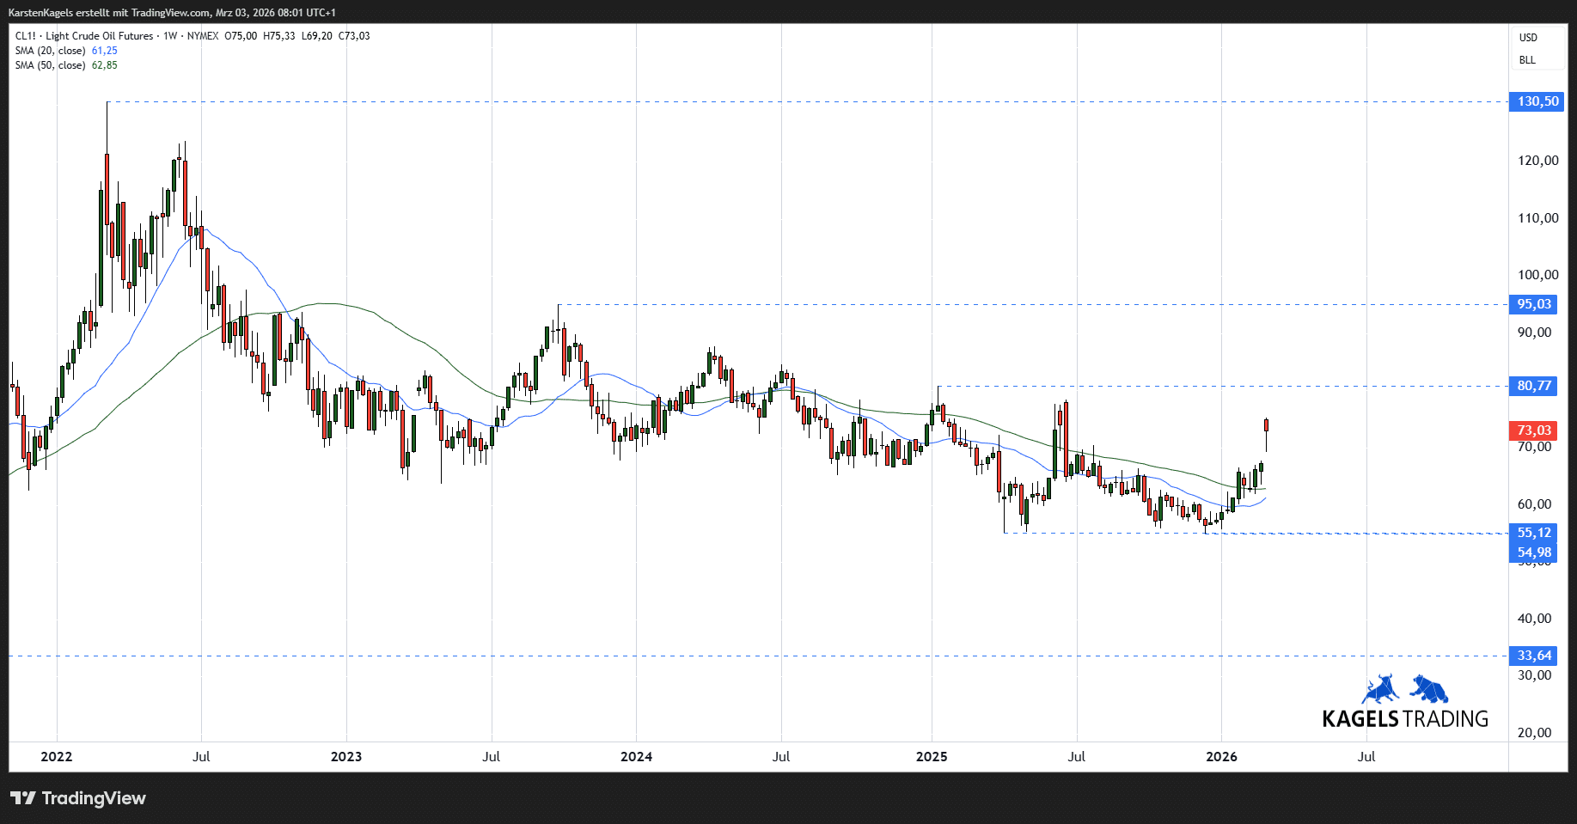This screenshot has height=824, width=1577.
Task: Click the 2024 label on time axis
Action: point(636,757)
